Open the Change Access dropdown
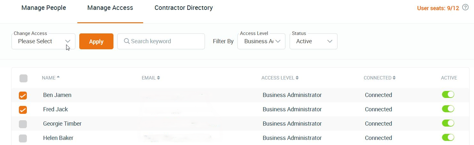 pyautogui.click(x=43, y=41)
